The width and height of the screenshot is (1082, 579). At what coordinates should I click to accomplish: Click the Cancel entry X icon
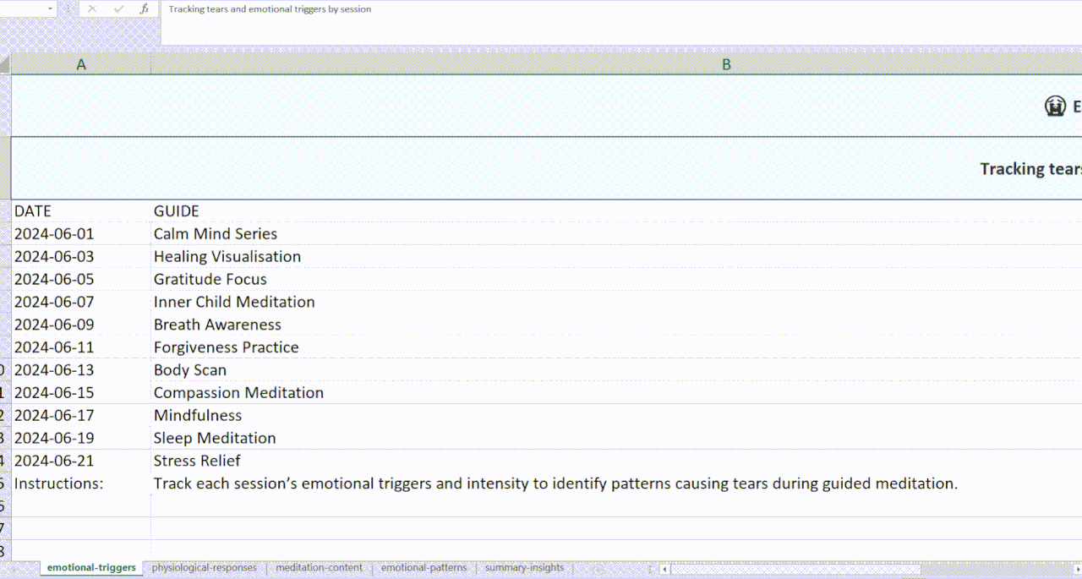click(92, 9)
